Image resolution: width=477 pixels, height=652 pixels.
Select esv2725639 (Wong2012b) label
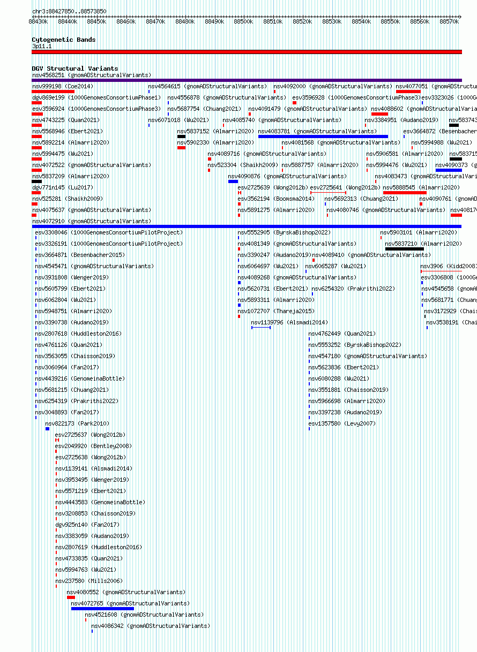[x=273, y=187]
